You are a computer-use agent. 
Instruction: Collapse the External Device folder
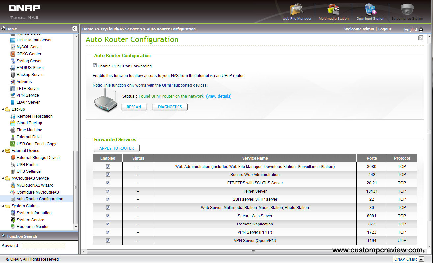pos(3,150)
